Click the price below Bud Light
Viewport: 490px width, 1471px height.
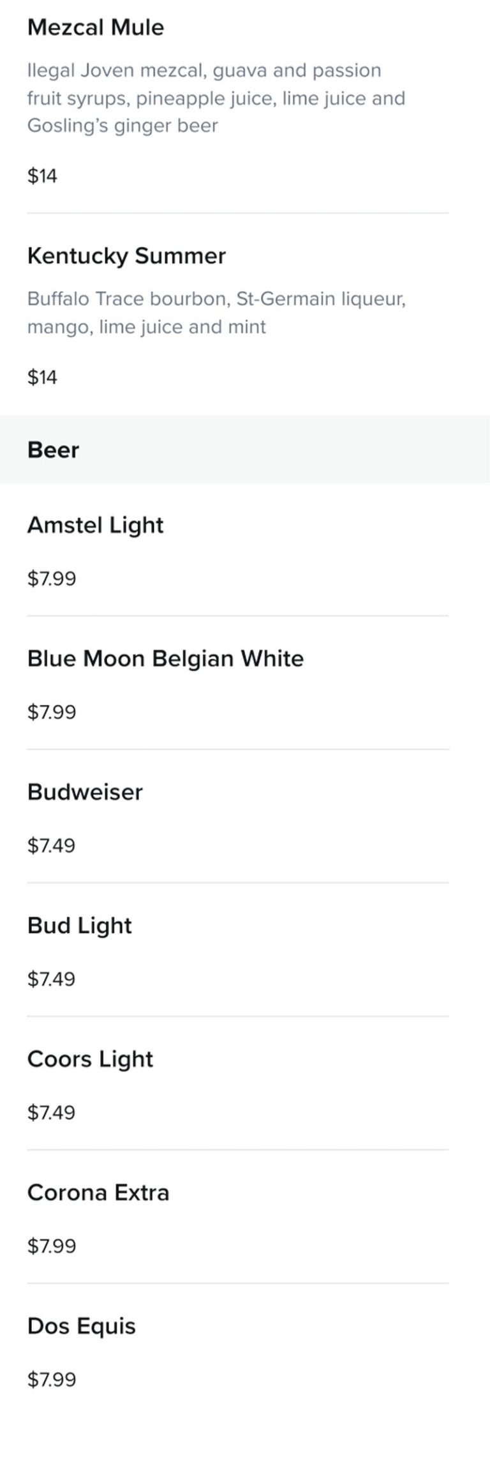(x=52, y=979)
